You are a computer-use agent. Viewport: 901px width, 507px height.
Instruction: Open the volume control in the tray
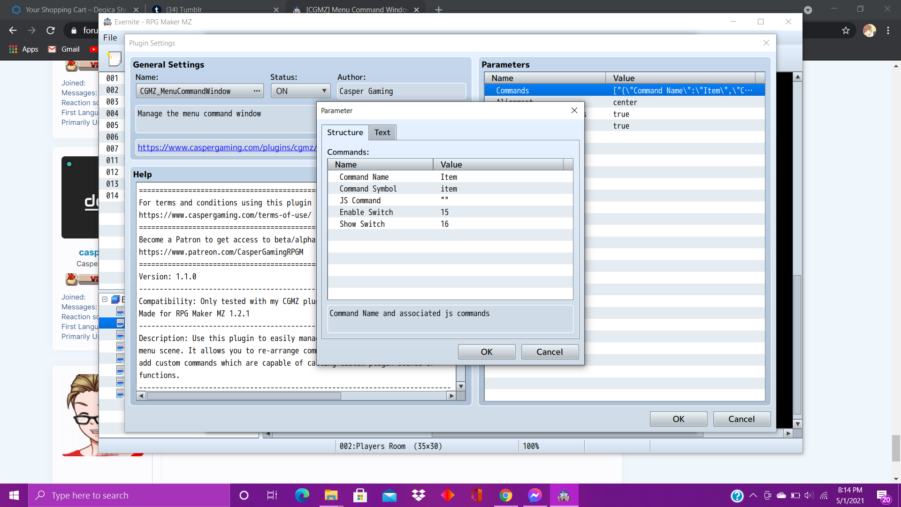click(809, 495)
